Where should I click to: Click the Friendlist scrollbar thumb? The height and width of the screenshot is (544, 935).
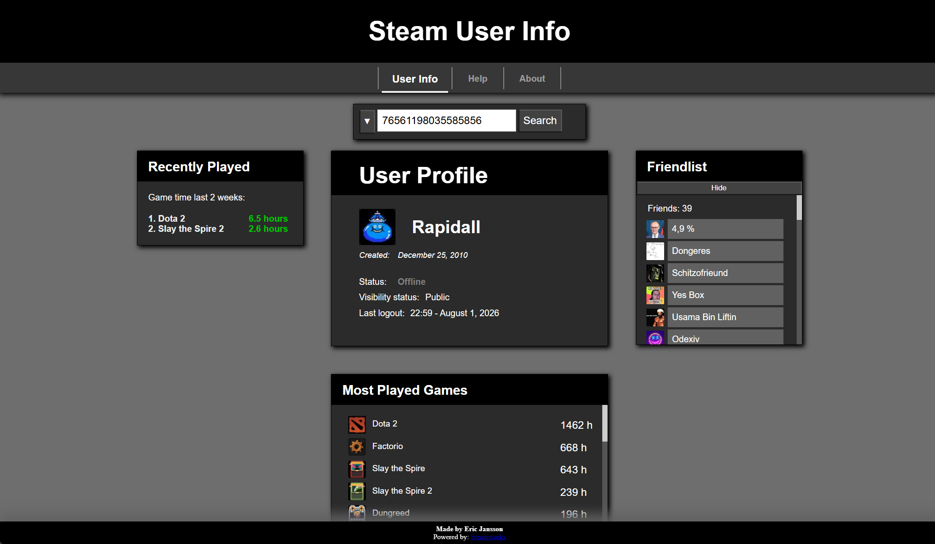tap(799, 208)
